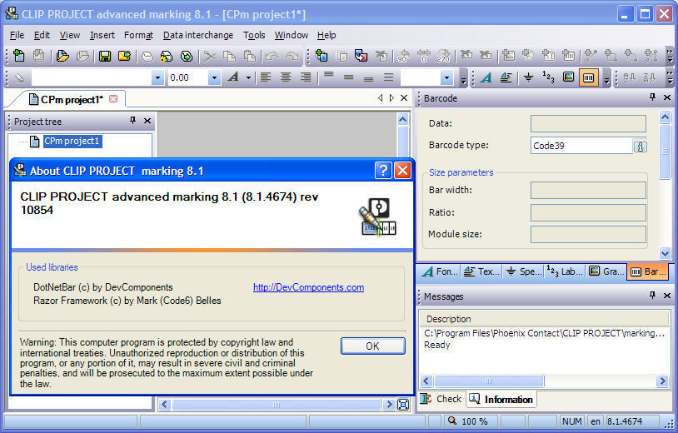This screenshot has width=678, height=433.
Task: Click the Print icon in the toolbar
Action: [x=147, y=56]
